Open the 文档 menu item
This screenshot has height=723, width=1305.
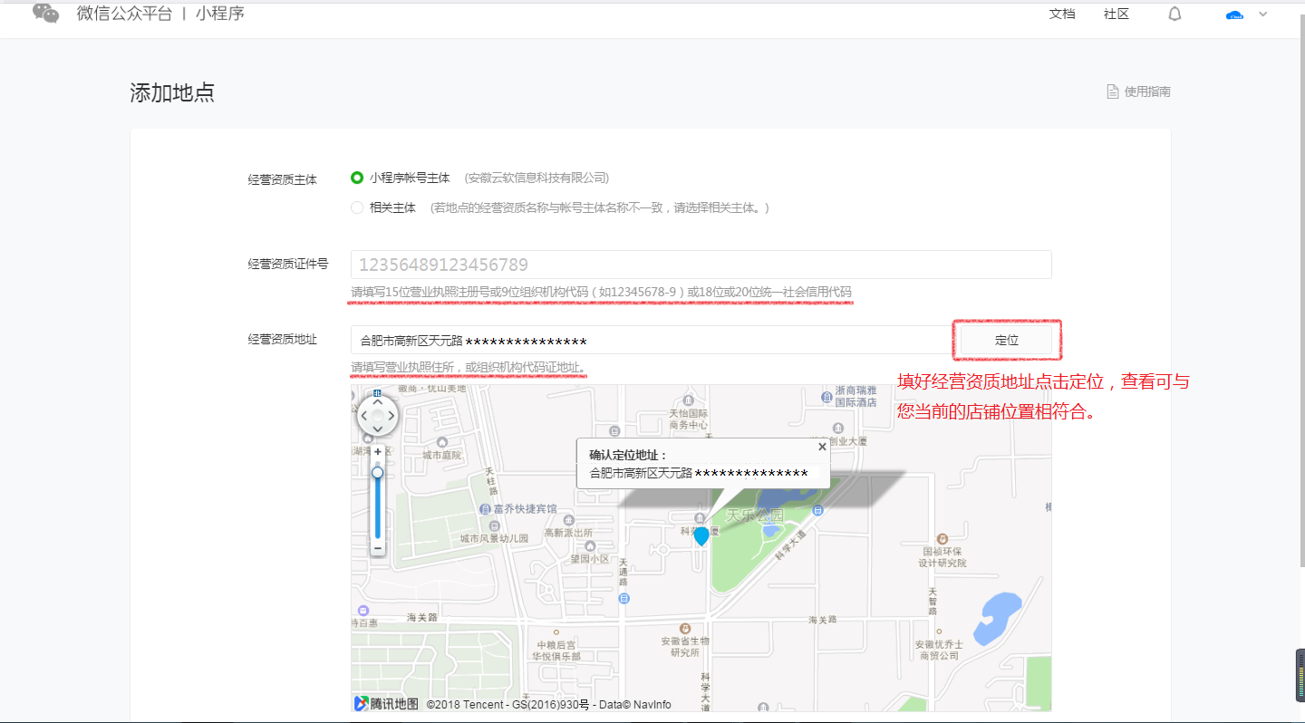1062,14
